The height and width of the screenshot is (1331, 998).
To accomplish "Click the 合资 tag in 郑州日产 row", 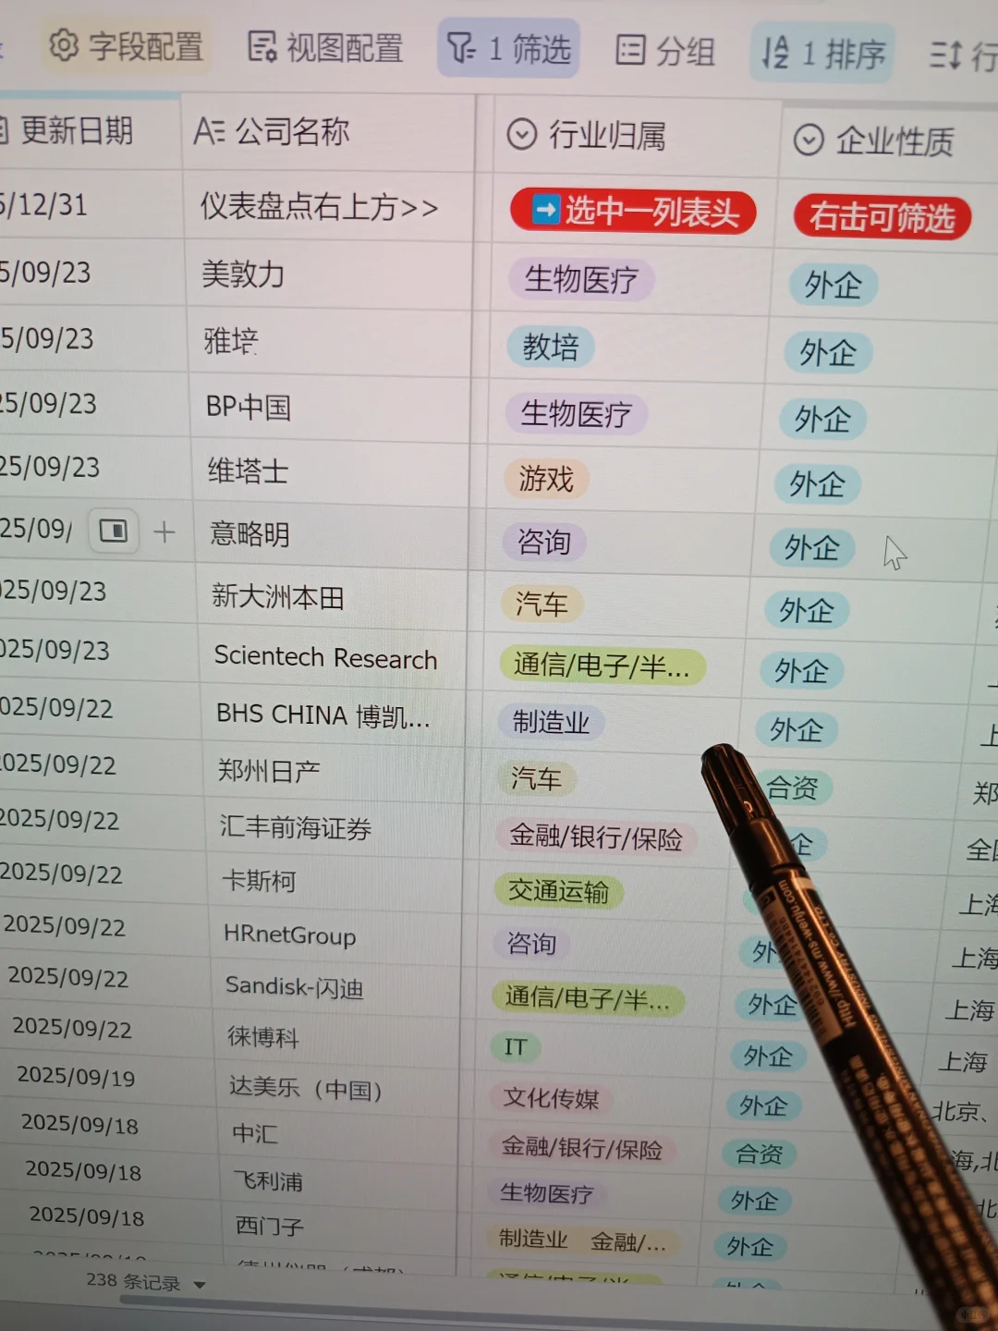I will (792, 788).
